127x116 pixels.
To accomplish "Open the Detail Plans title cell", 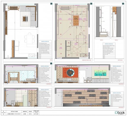I will (x=14, y=112).
